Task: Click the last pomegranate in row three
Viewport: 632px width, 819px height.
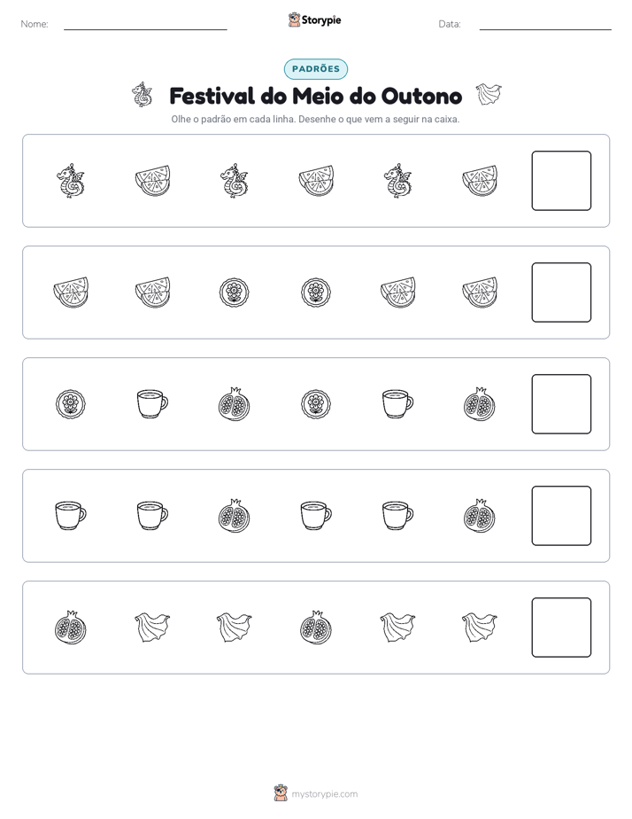Action: point(480,404)
